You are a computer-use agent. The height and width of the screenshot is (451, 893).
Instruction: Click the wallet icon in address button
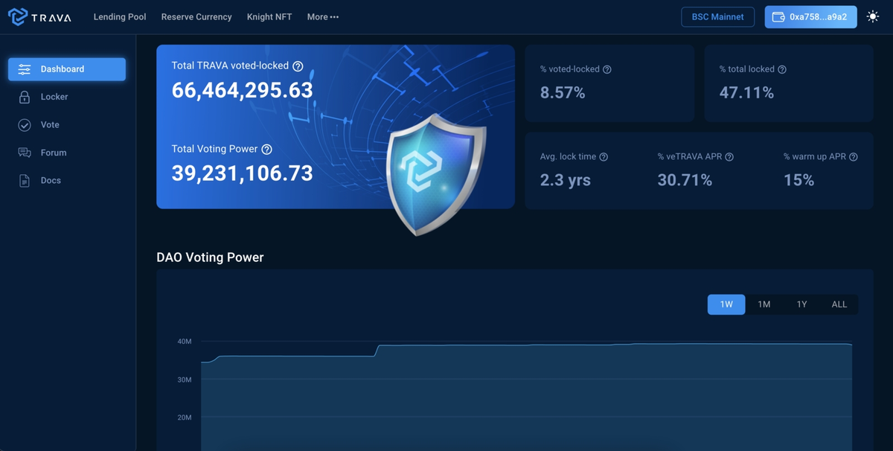pos(779,17)
